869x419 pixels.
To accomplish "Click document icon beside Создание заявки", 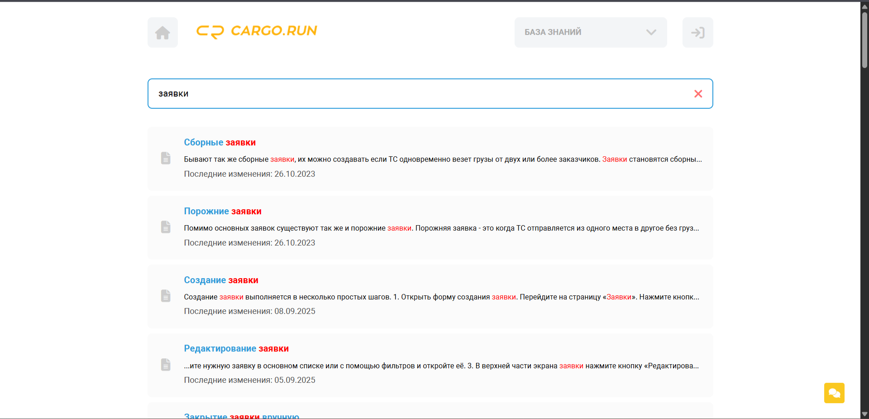I will [166, 296].
